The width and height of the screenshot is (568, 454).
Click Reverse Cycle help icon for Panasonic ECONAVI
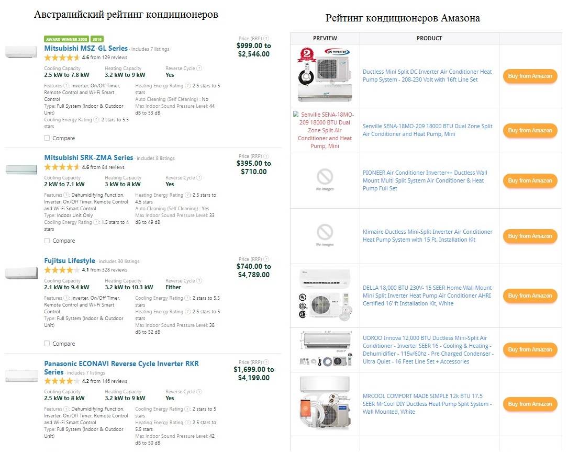pyautogui.click(x=199, y=391)
